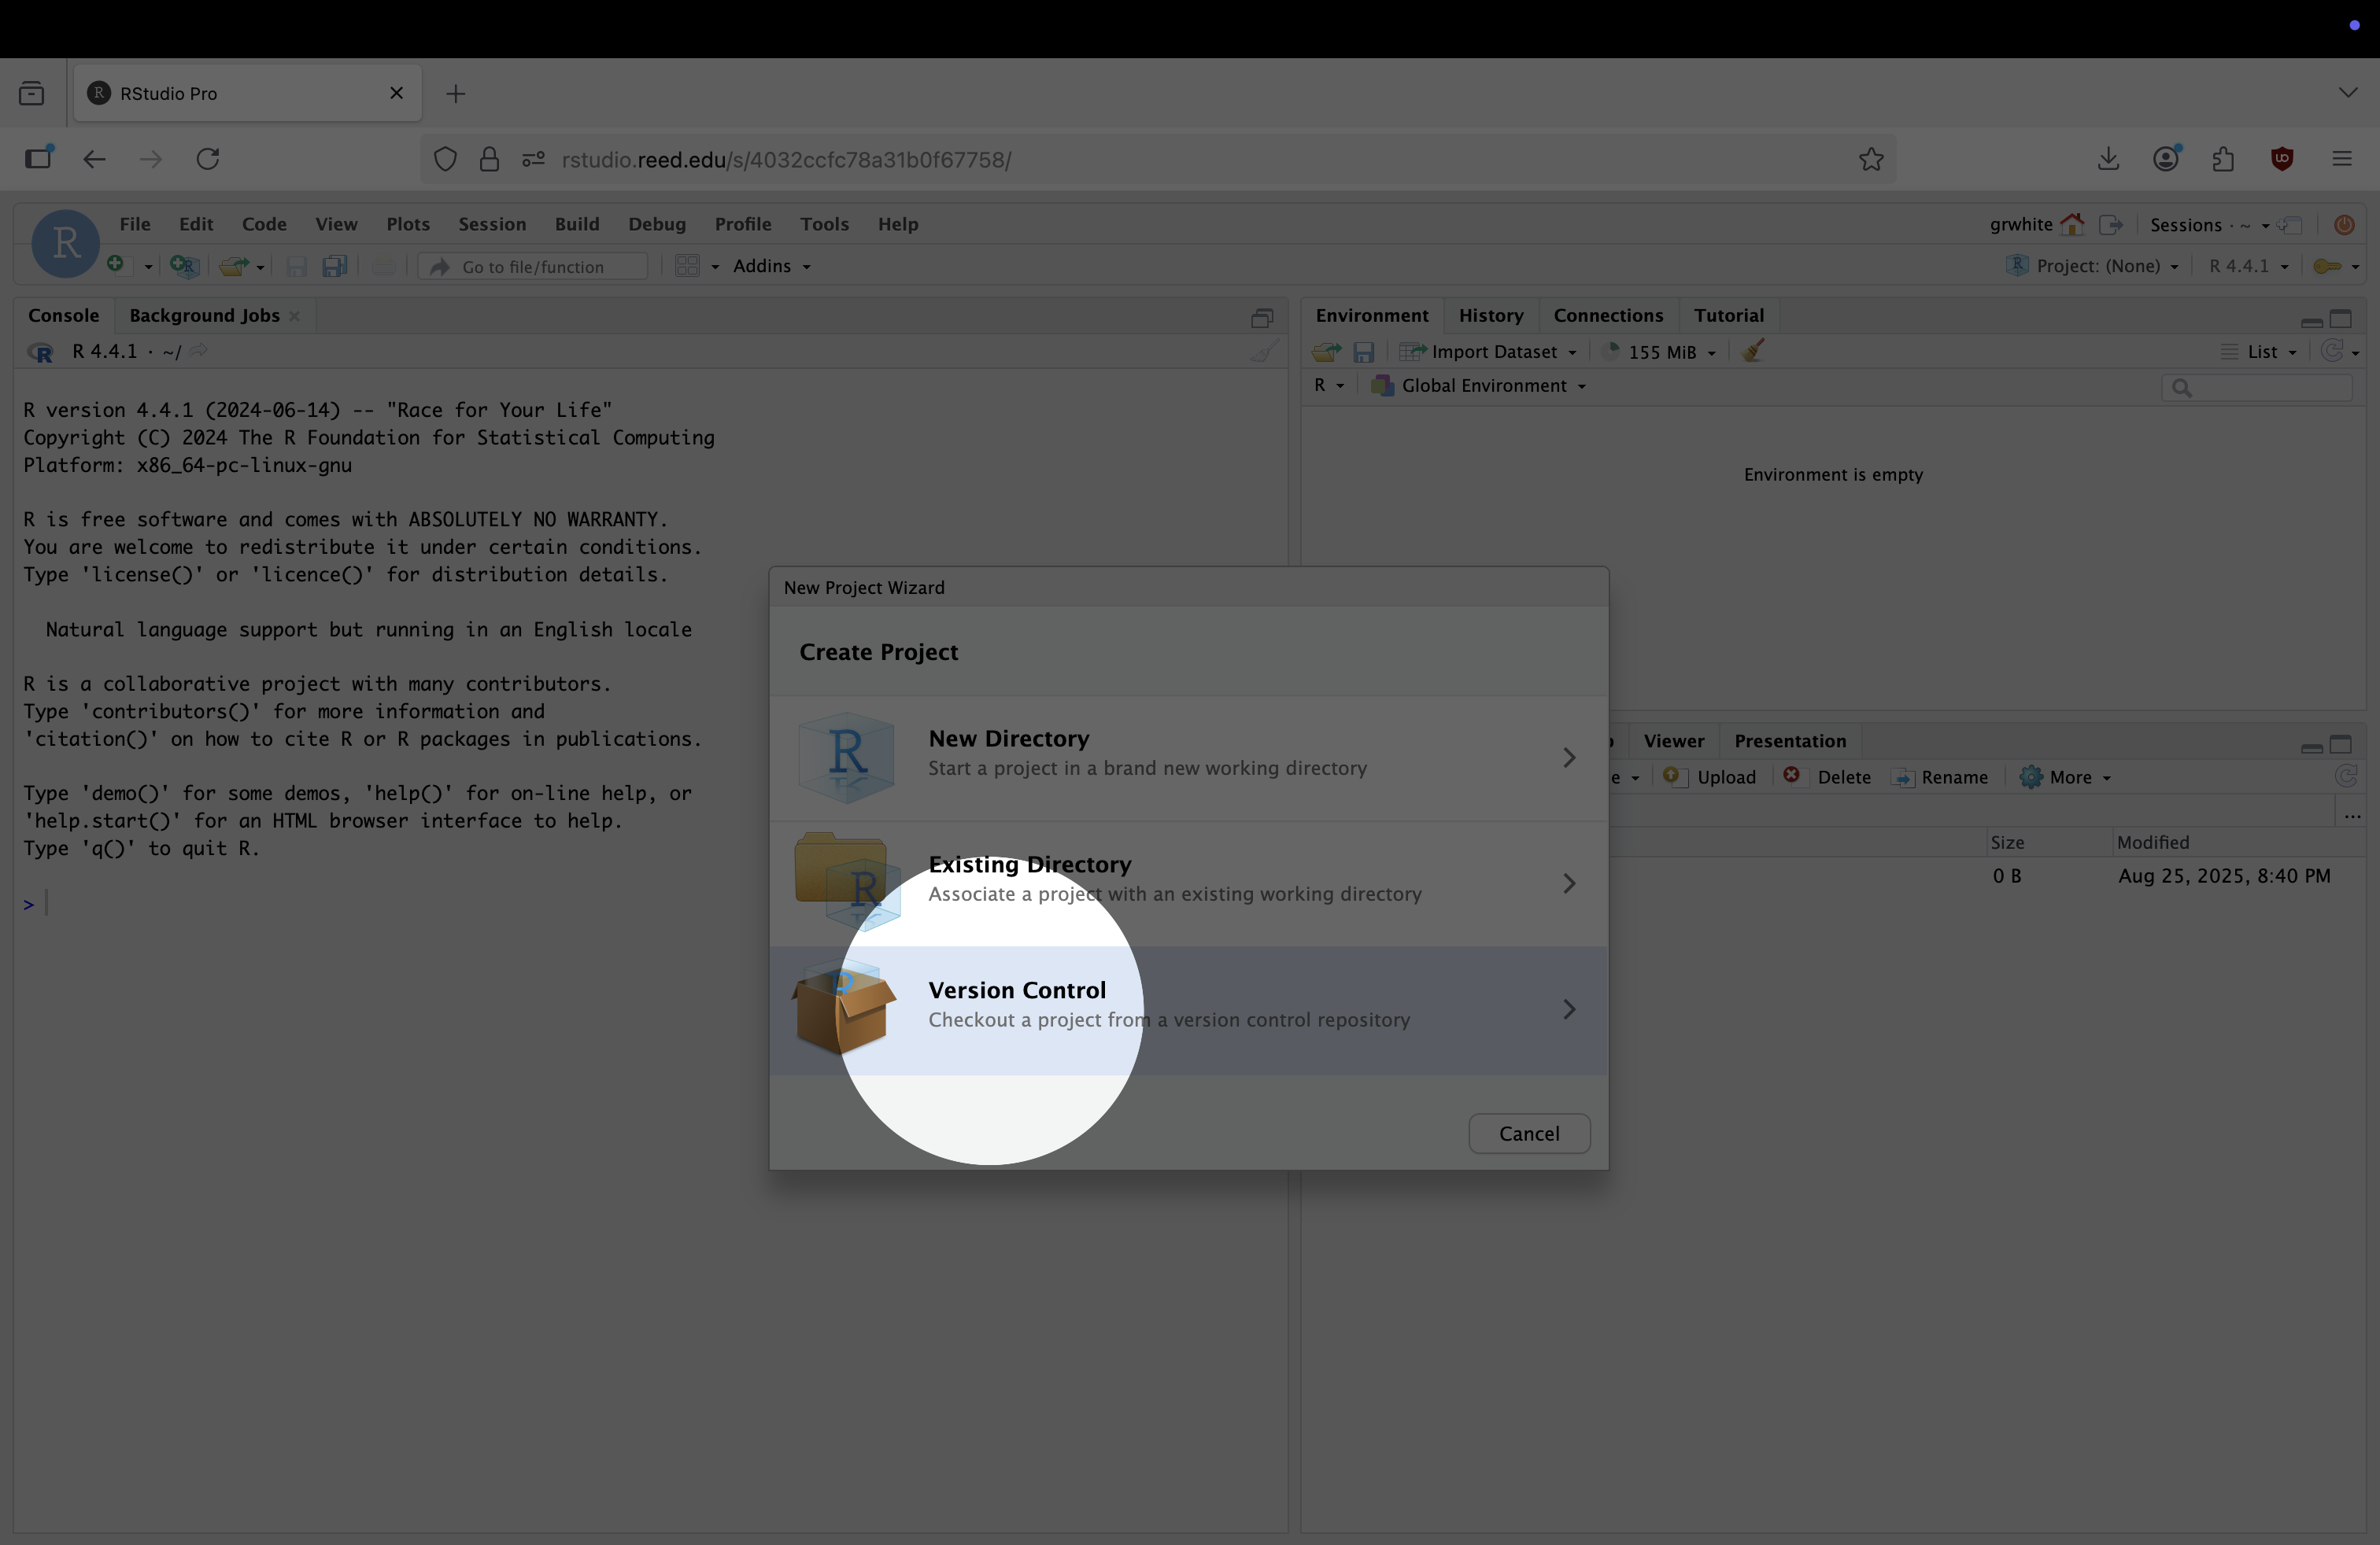Click the red quit session power icon
2380x1545 pixels.
pyautogui.click(x=2343, y=225)
